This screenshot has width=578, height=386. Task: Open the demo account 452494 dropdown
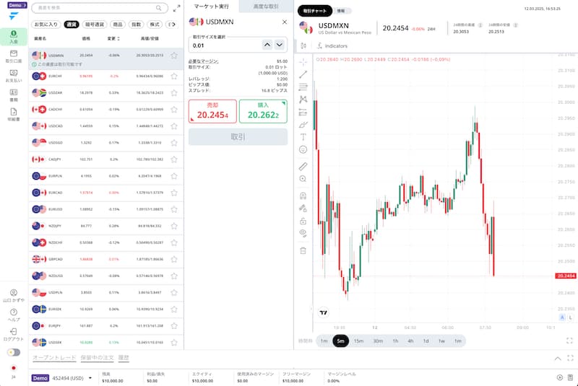[x=91, y=377]
